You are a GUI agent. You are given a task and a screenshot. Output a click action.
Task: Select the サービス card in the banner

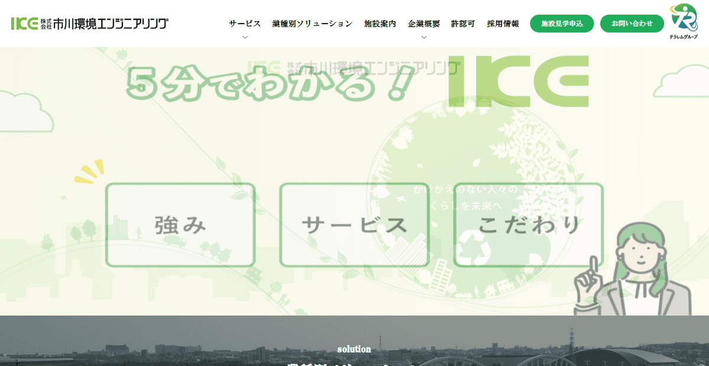354,225
